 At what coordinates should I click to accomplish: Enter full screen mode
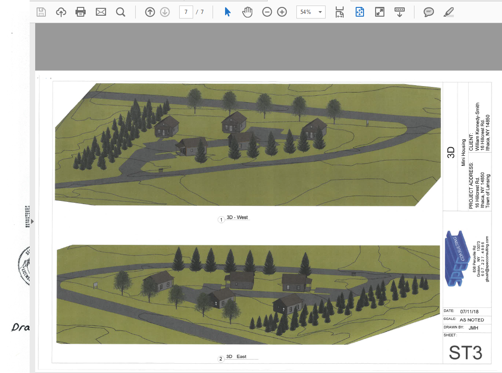(380, 12)
